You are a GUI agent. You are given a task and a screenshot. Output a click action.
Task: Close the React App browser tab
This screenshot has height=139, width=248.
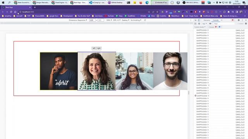[x=30, y=7]
